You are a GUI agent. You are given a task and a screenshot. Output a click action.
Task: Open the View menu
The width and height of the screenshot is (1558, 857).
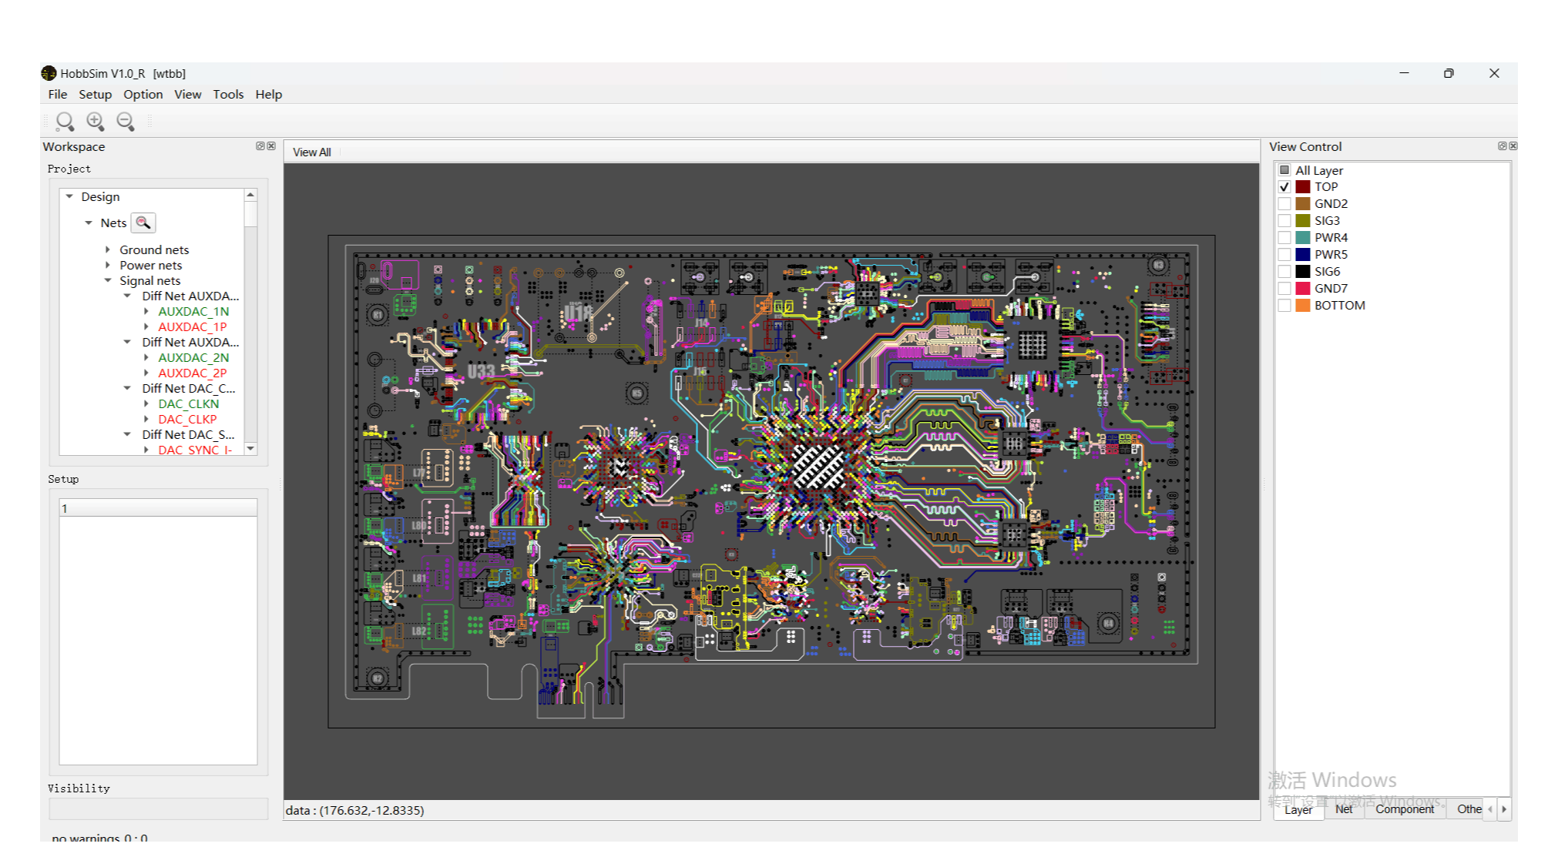(x=188, y=94)
